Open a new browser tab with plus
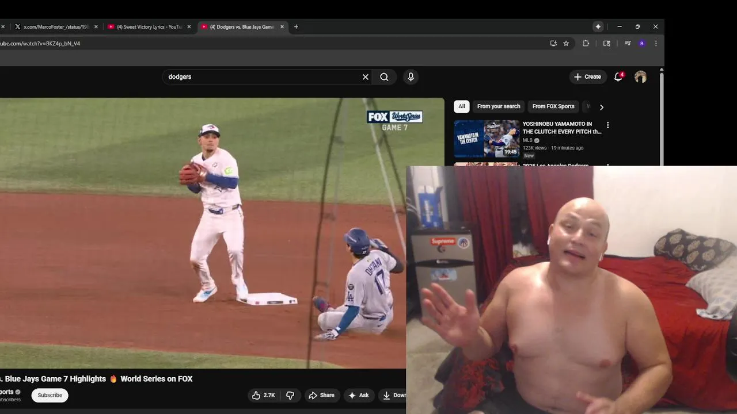 point(296,26)
